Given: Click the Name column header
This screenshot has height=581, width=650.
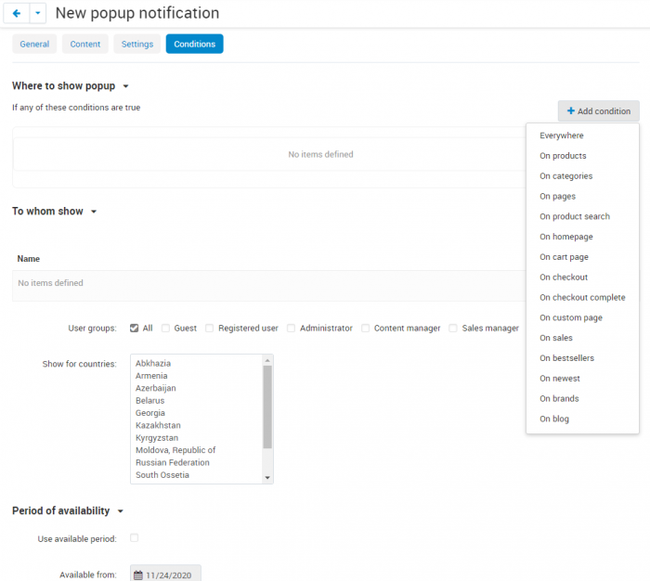Looking at the screenshot, I should pyautogui.click(x=28, y=259).
